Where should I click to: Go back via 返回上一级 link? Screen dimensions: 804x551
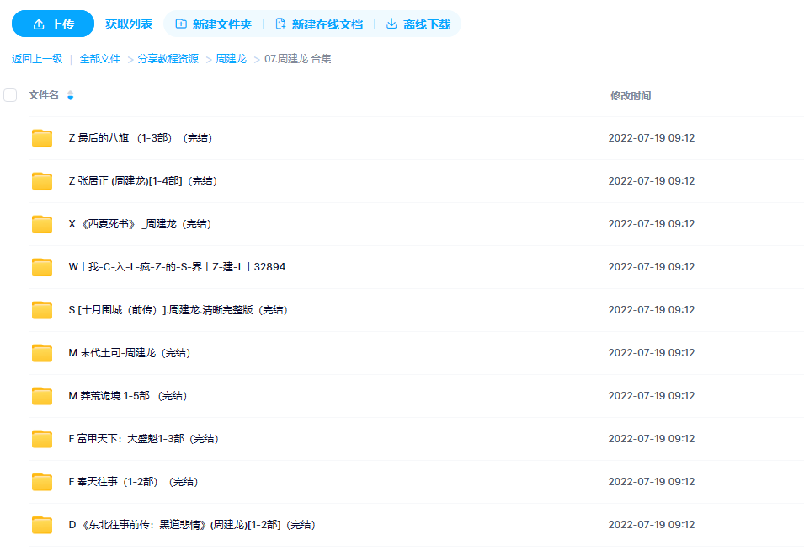(x=37, y=59)
